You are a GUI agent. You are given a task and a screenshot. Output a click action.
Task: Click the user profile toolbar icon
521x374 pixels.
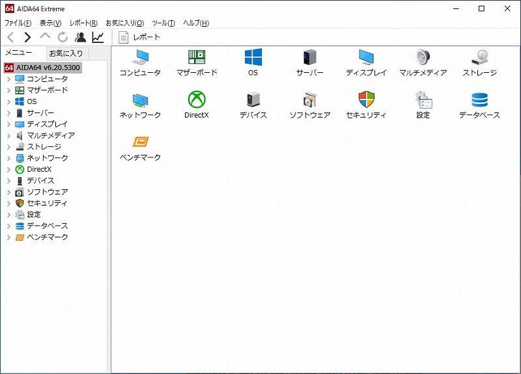coord(80,37)
